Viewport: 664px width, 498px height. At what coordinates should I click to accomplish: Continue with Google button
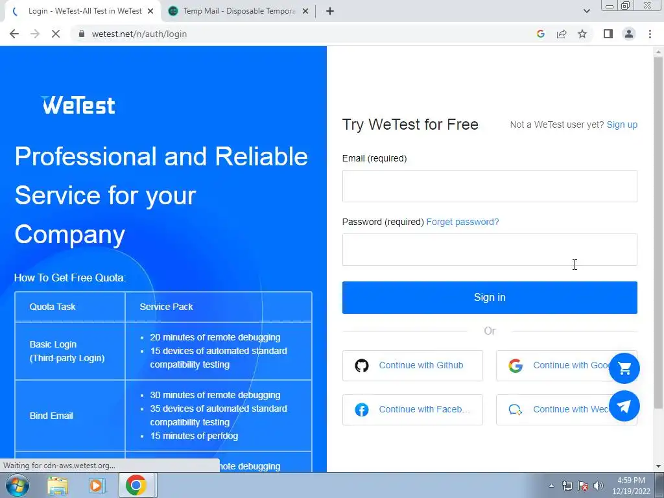click(x=566, y=366)
